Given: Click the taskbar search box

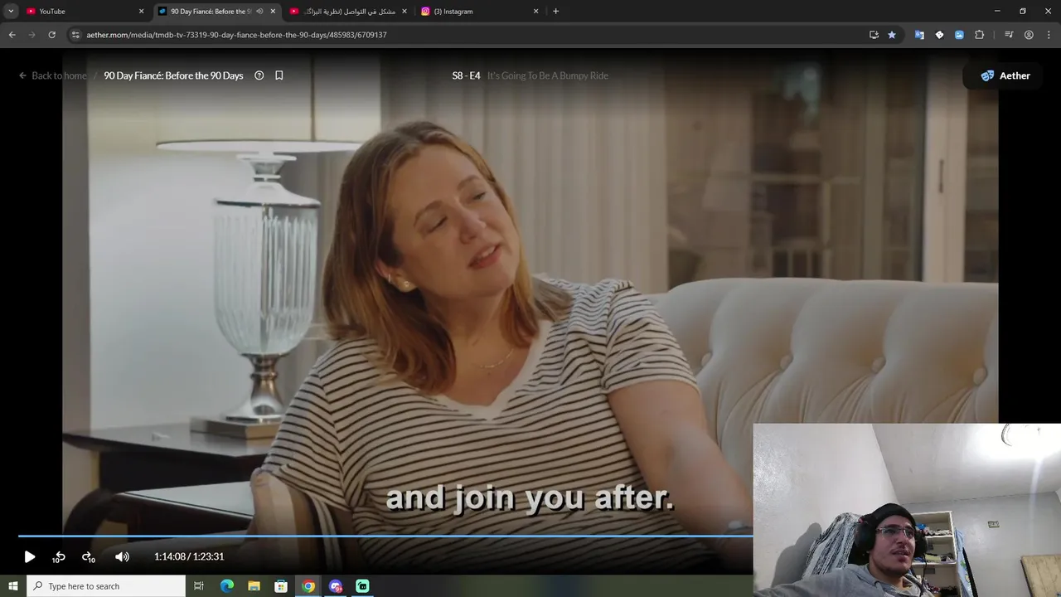Looking at the screenshot, I should tap(106, 586).
